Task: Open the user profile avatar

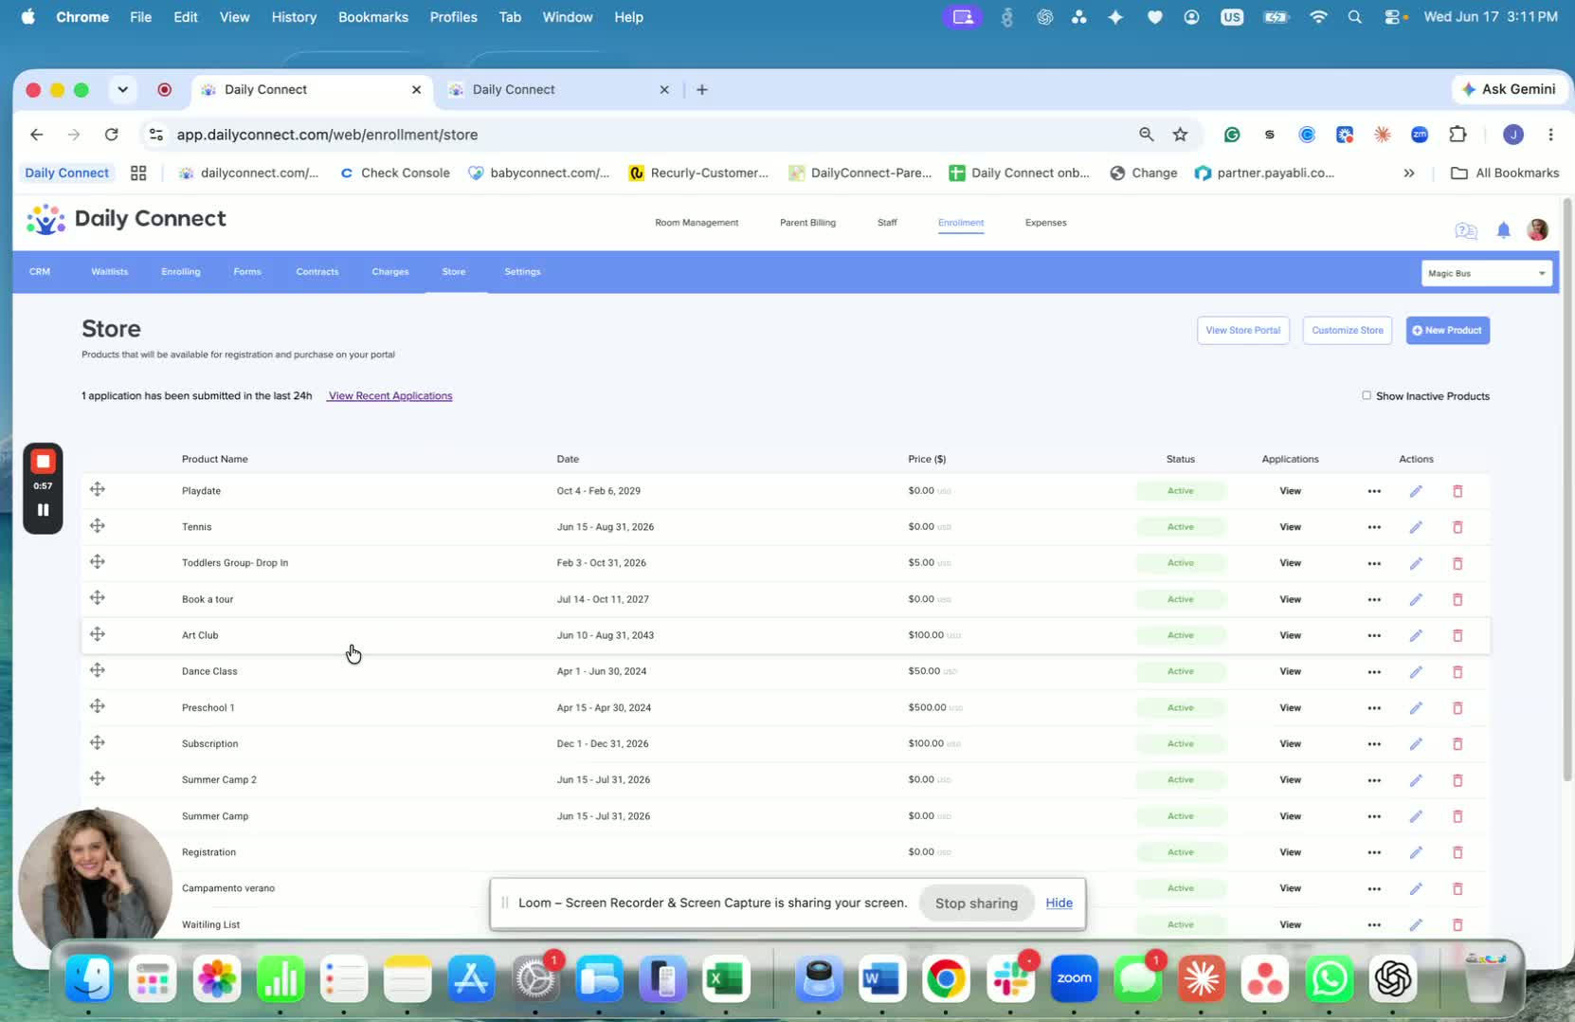Action: 1537,229
